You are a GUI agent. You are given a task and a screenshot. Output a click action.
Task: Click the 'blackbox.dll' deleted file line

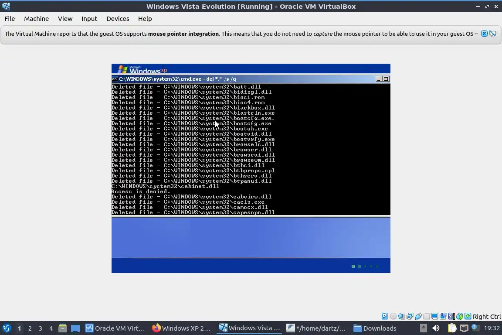[x=193, y=108]
